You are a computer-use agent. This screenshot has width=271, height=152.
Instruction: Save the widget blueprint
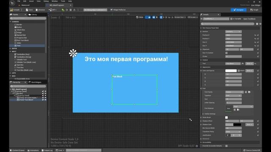29,10
